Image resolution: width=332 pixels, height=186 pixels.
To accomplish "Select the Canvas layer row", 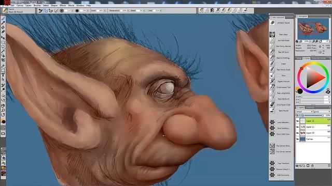I will (313, 139).
